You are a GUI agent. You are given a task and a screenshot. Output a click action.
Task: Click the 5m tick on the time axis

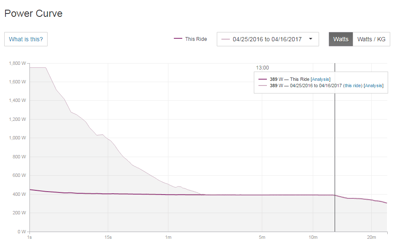262,238
